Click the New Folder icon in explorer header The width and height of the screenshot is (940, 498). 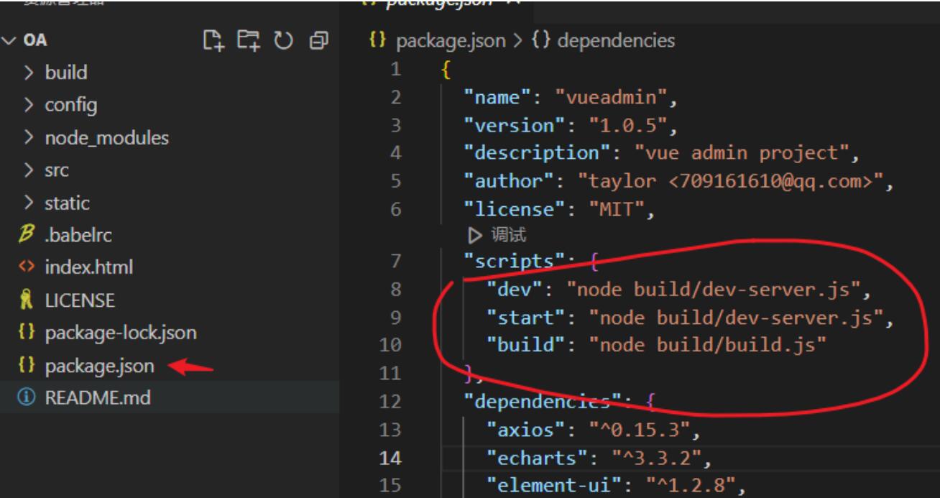click(x=246, y=41)
